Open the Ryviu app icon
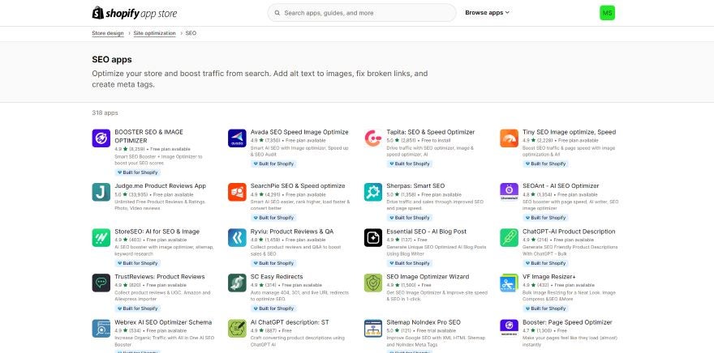The width and height of the screenshot is (714, 353). coord(237,237)
